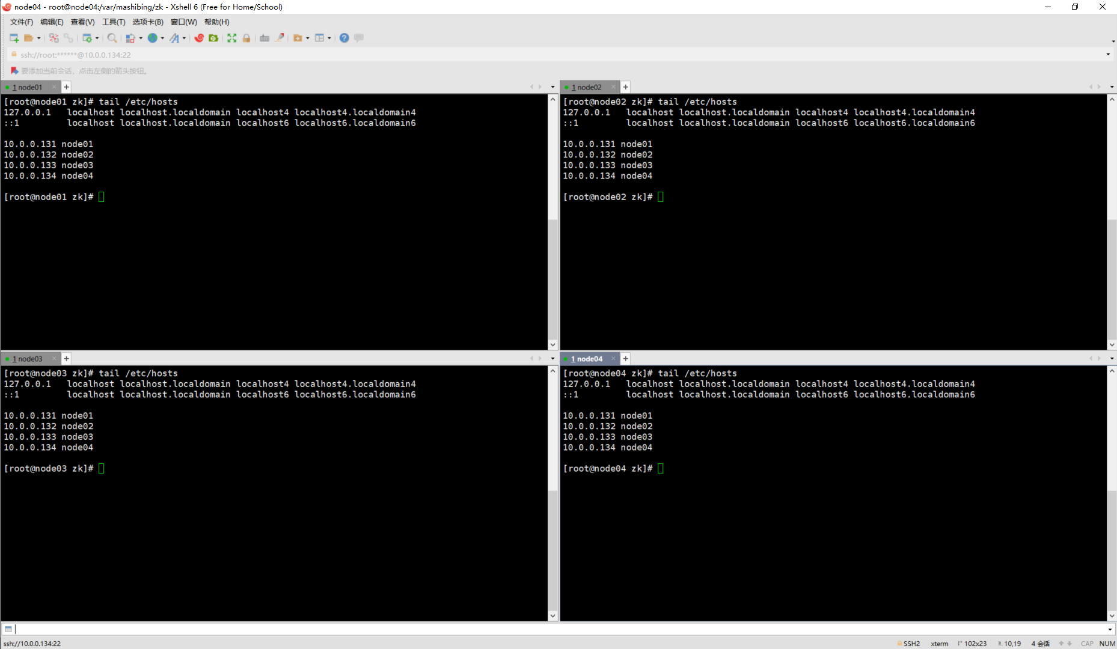Launch Xftp green file transfer icon

(x=213, y=38)
